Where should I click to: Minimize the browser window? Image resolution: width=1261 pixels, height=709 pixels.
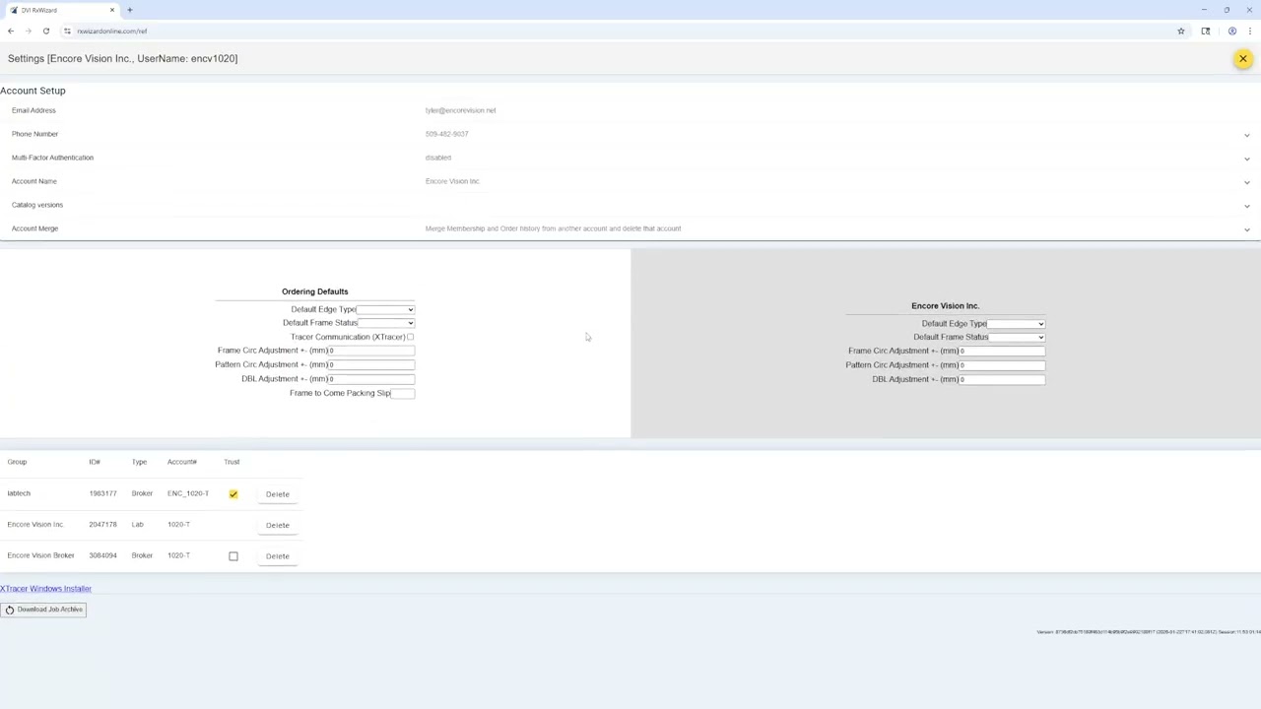(x=1204, y=10)
